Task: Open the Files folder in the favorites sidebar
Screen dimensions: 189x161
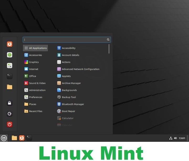Action: [x=9, y=87]
